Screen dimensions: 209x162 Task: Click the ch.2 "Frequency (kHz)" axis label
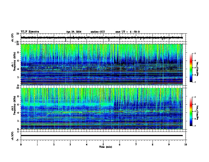pos(15,105)
